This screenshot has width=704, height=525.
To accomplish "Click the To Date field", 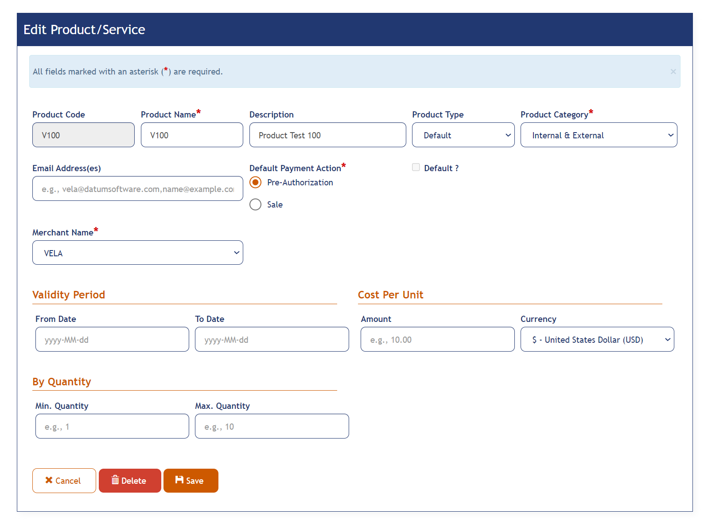I will [x=272, y=339].
